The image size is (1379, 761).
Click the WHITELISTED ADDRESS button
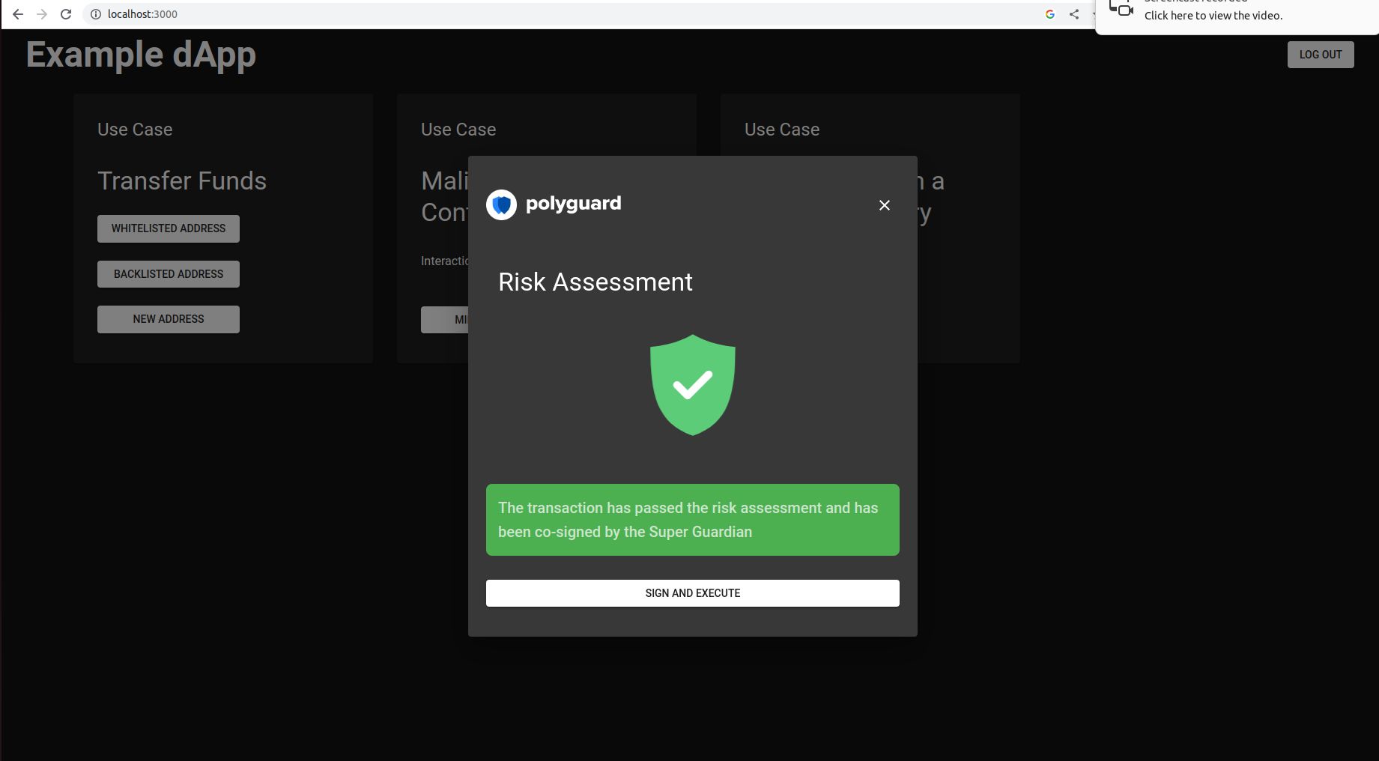169,228
